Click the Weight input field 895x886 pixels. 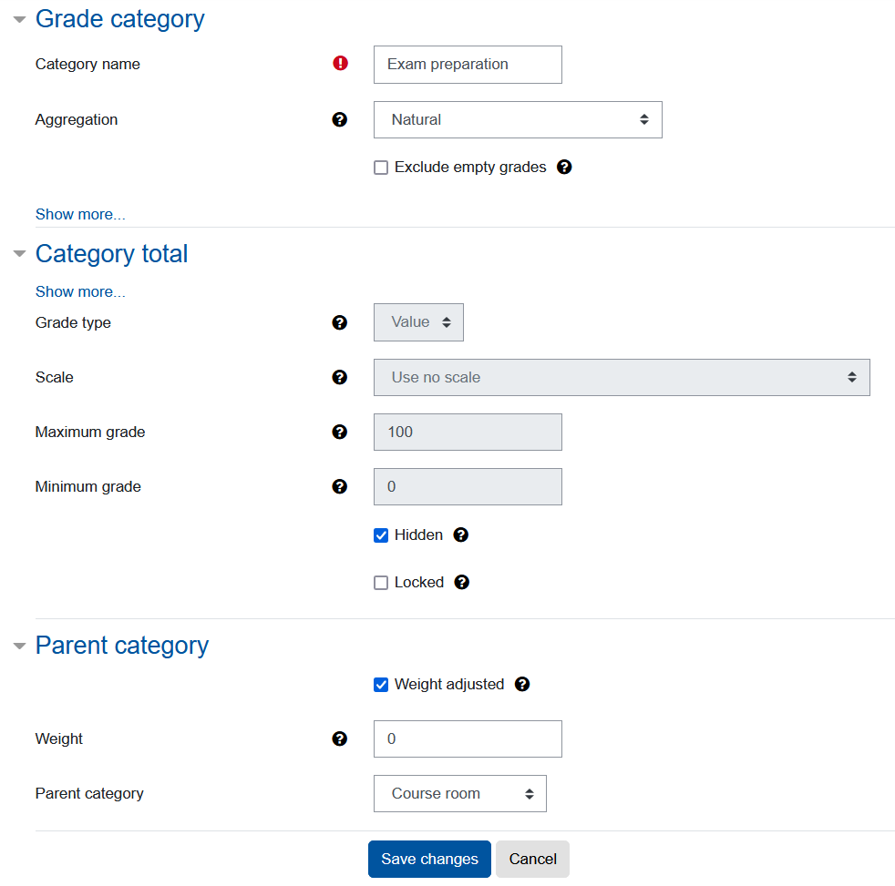click(468, 738)
